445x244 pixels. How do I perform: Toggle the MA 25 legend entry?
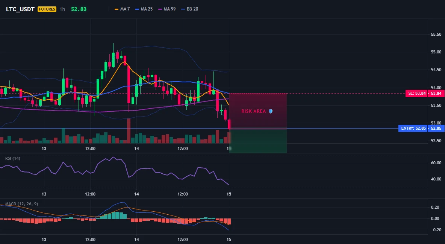[x=144, y=9]
